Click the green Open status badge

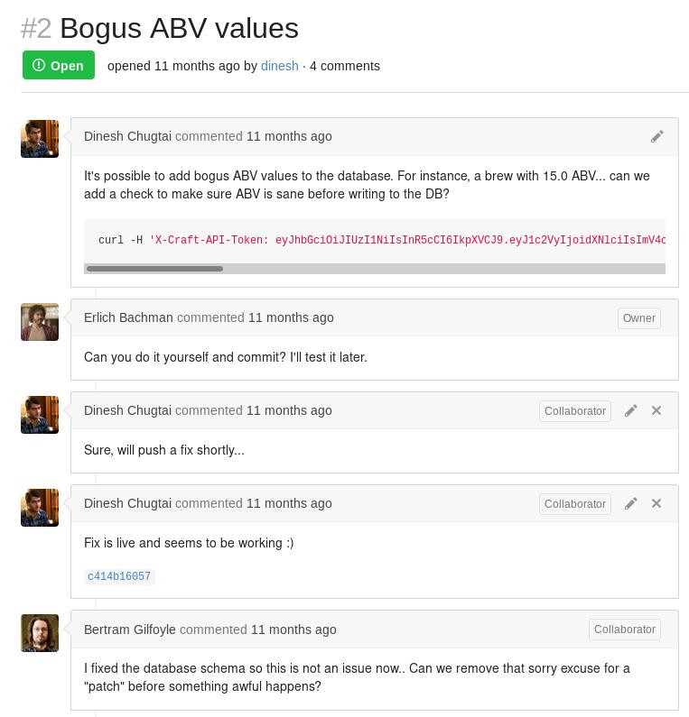pyautogui.click(x=59, y=66)
